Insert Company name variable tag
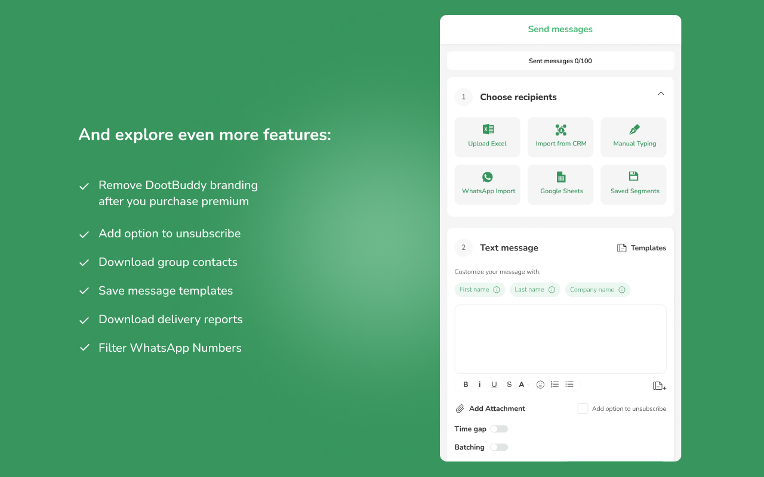This screenshot has height=477, width=764. click(597, 290)
